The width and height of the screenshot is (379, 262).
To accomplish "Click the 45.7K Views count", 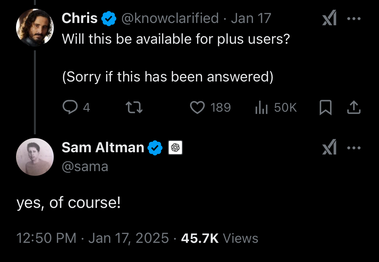I will pos(220,238).
